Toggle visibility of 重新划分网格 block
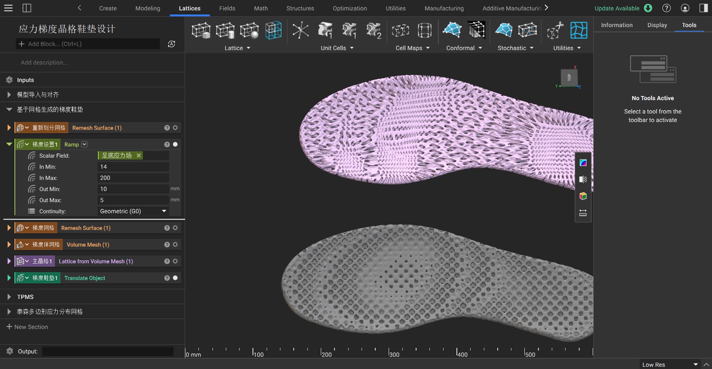 (x=175, y=128)
